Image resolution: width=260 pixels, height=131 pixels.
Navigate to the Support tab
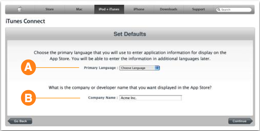tap(198, 9)
